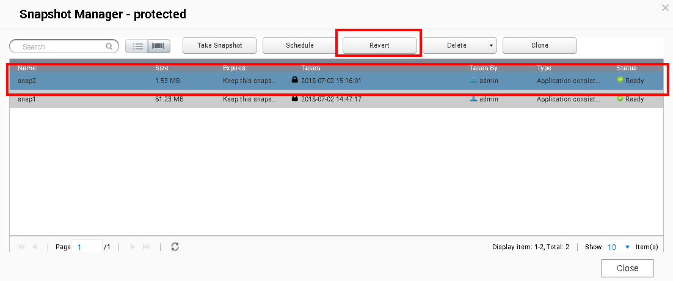673x281 pixels.
Task: Click the lock icon on snap1
Action: 295,98
